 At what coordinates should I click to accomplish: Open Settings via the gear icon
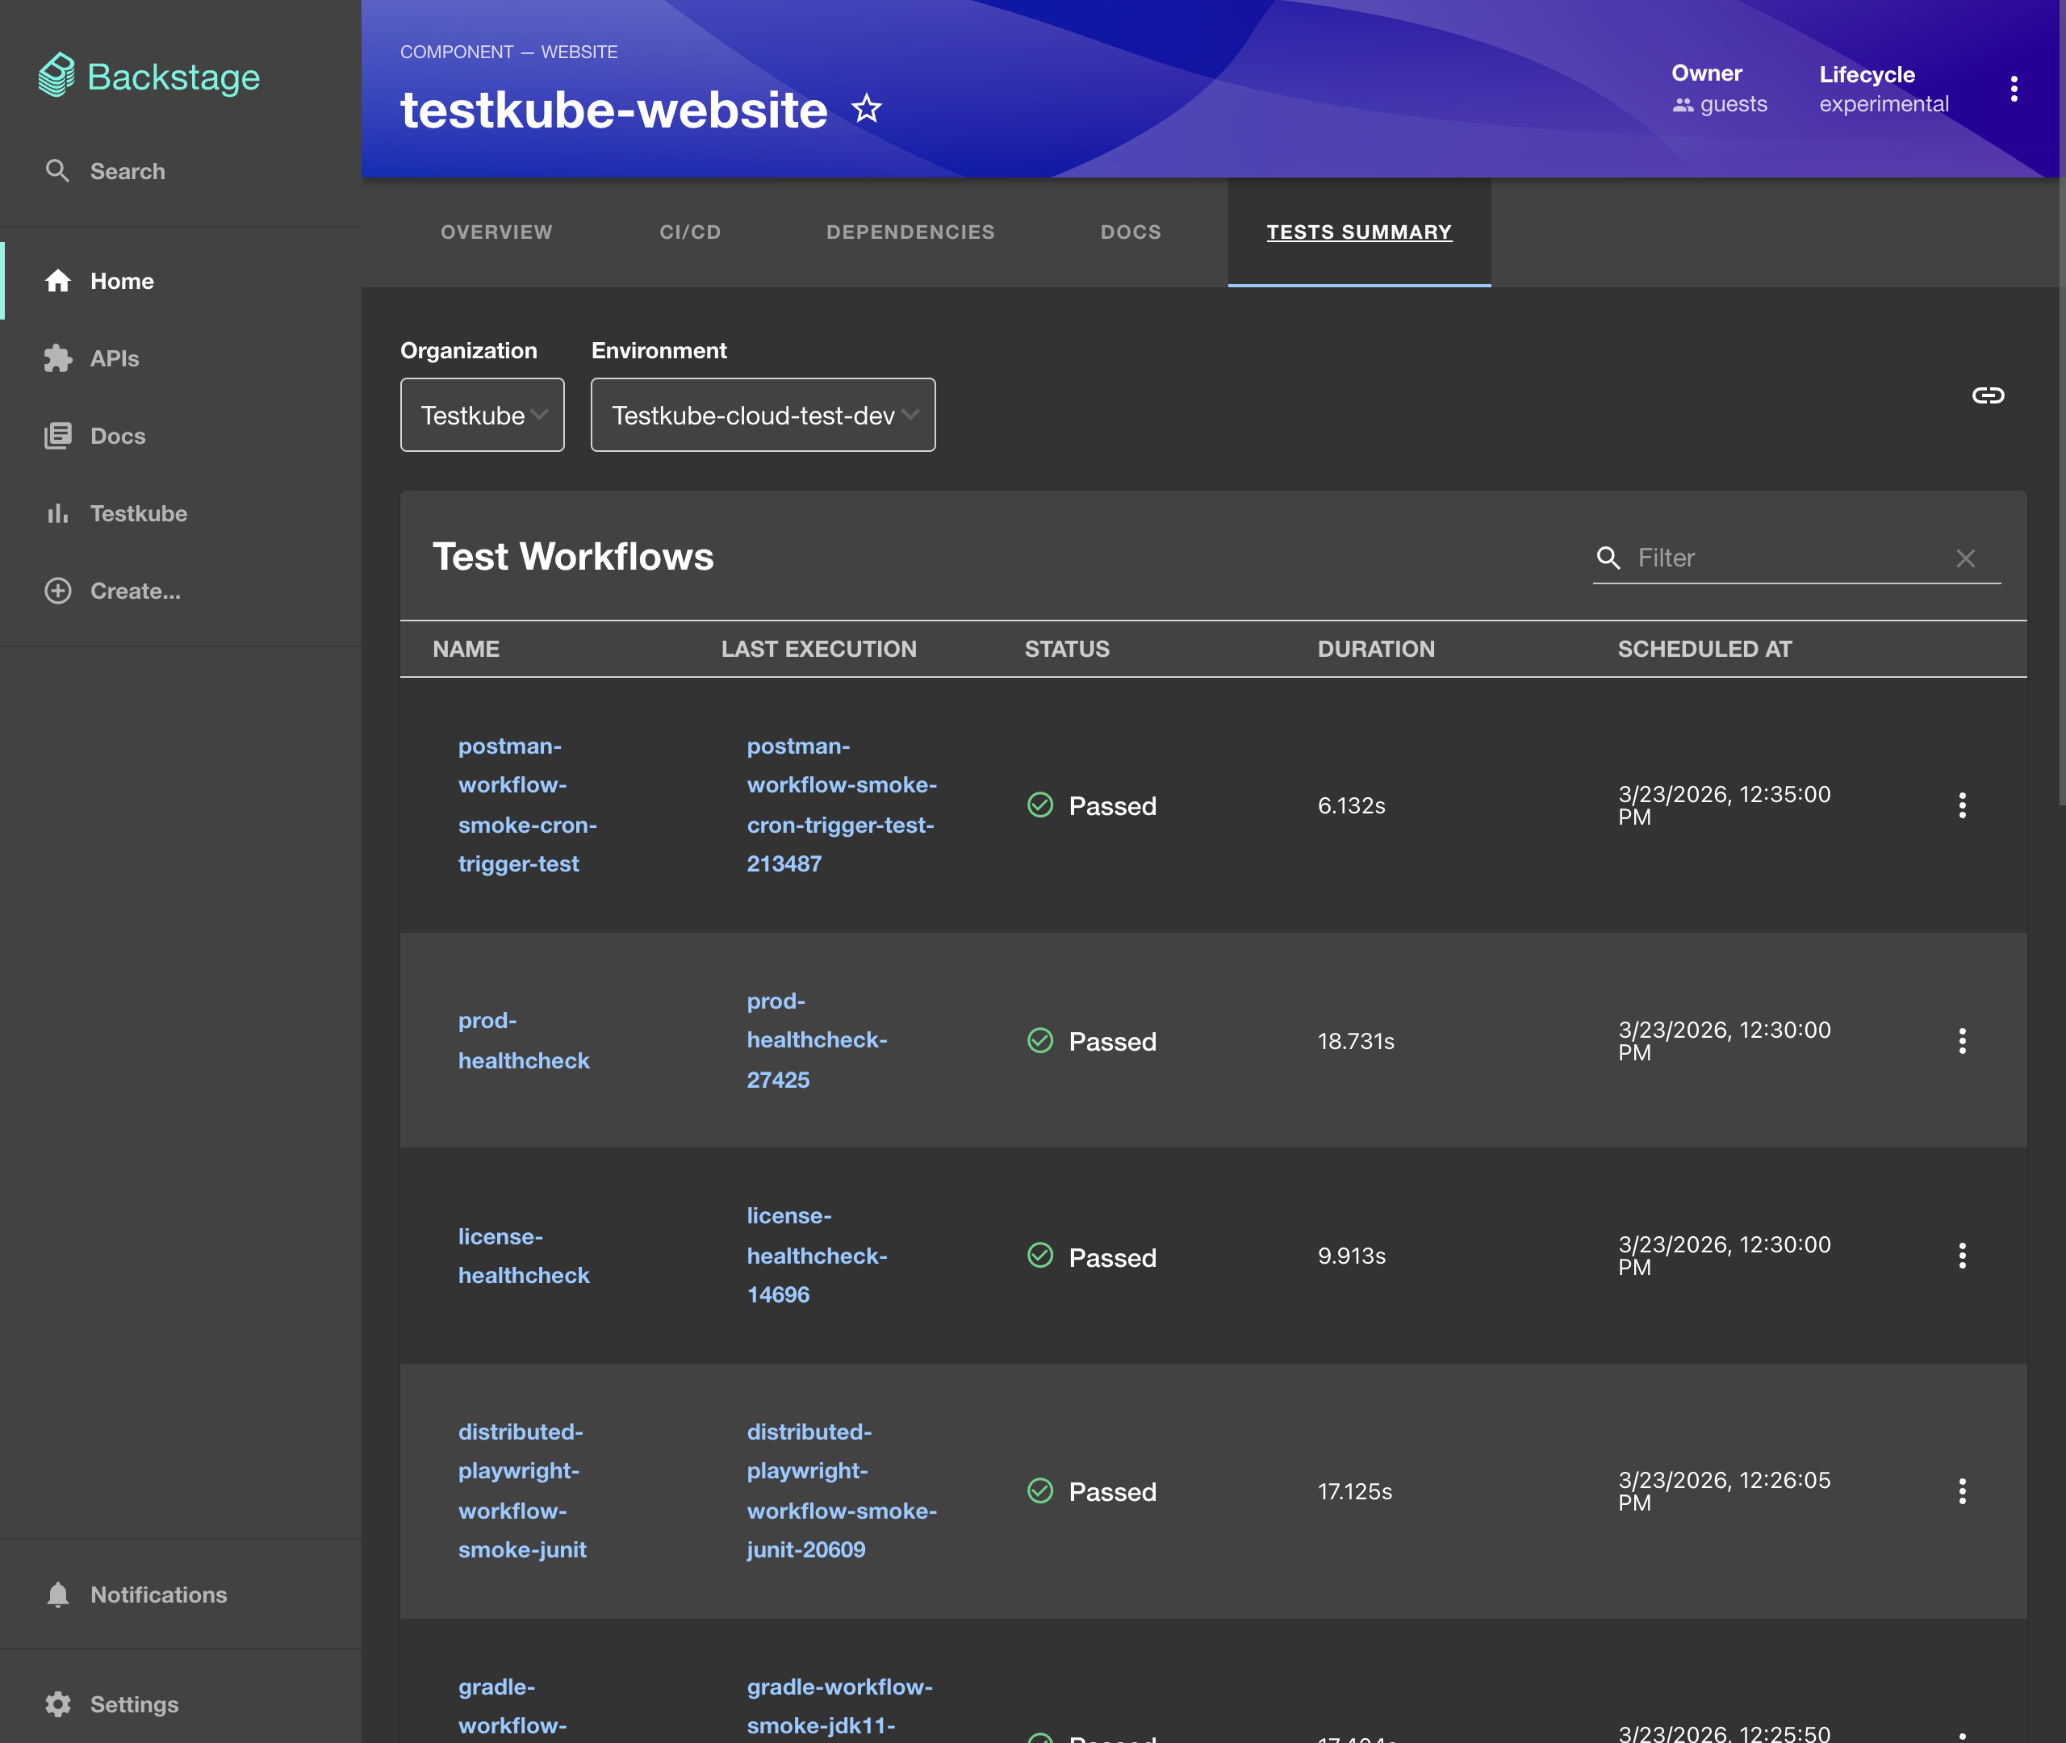pos(58,1703)
